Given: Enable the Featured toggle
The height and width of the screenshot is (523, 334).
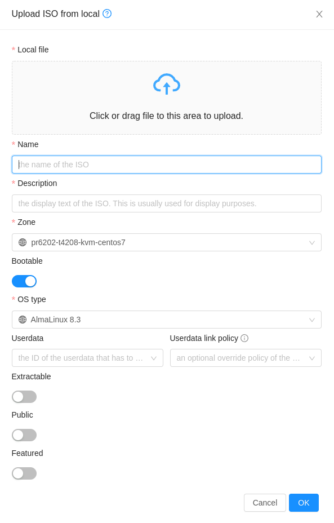Looking at the screenshot, I should pyautogui.click(x=24, y=473).
